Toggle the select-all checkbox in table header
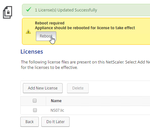The width and height of the screenshot is (150, 132). [x=35, y=101]
